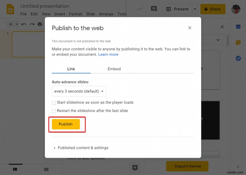
Task: Open Google Keep side panel icon
Action: 238,43
